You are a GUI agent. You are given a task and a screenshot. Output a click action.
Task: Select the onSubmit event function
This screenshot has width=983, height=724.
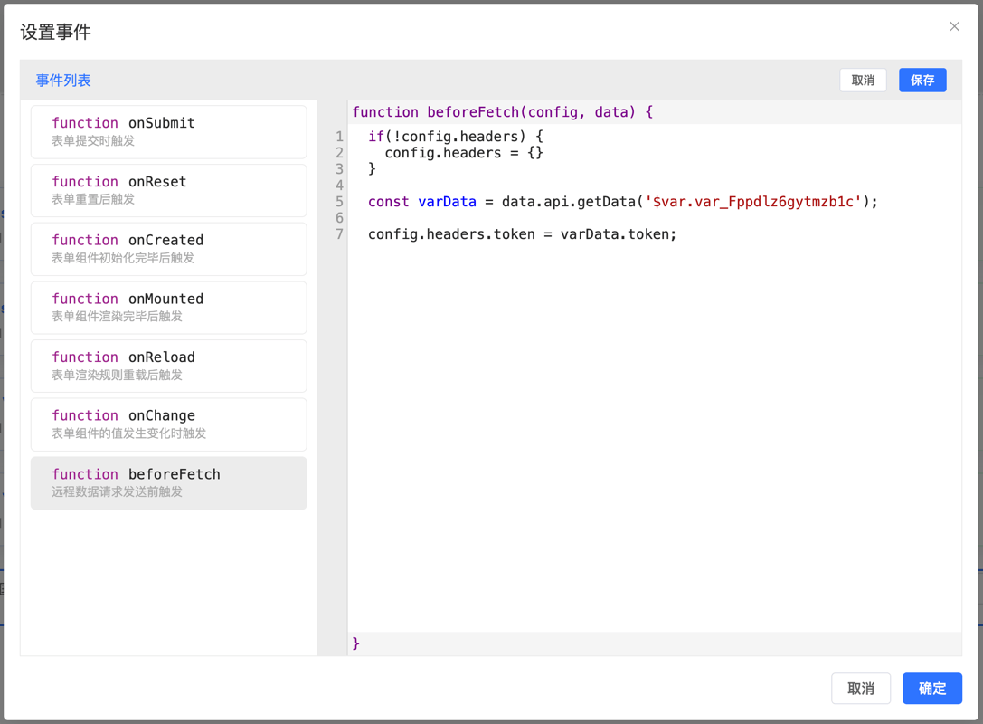(168, 132)
